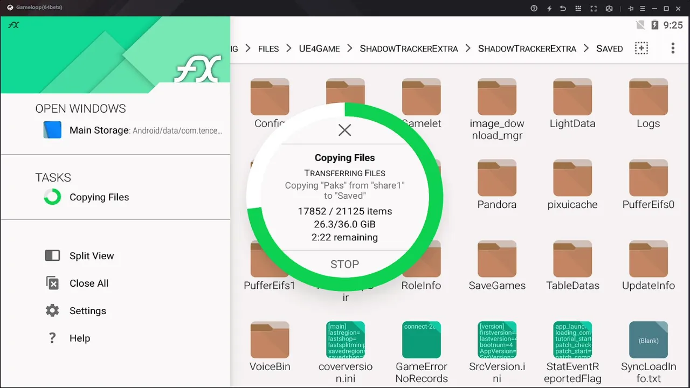The width and height of the screenshot is (690, 388).
Task: Open the Pandora folder
Action: [497, 185]
